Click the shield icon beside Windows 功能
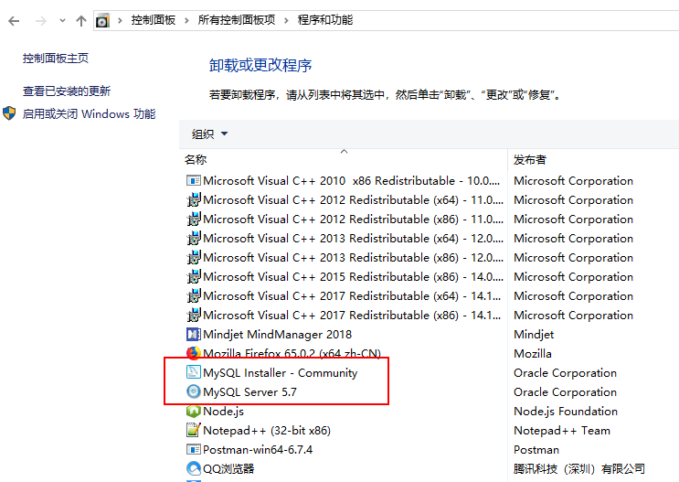679x482 pixels. (9, 113)
